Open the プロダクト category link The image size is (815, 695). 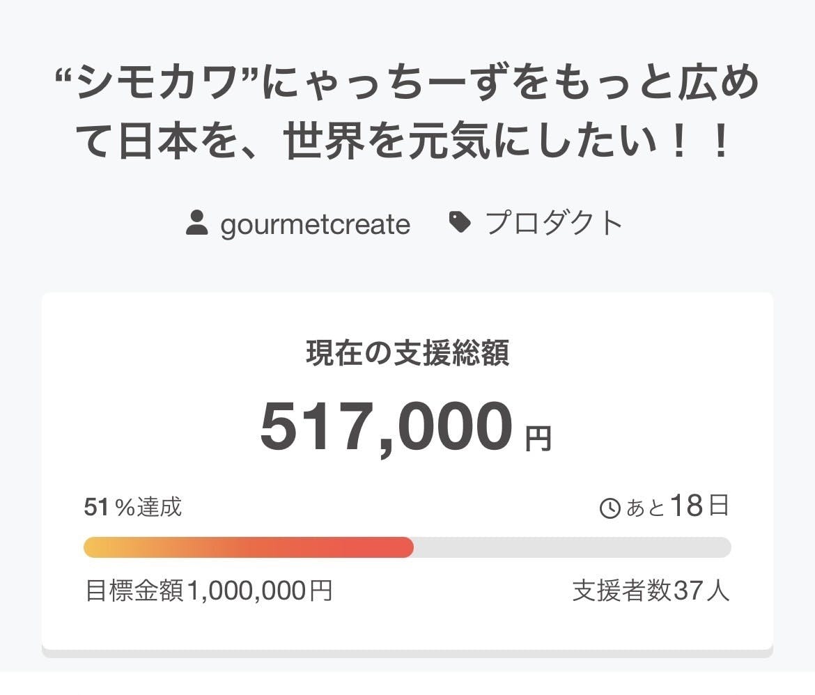(554, 224)
